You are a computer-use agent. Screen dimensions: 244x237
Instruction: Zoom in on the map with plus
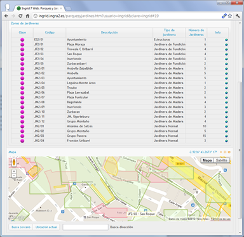pyautogui.click(x=14, y=171)
